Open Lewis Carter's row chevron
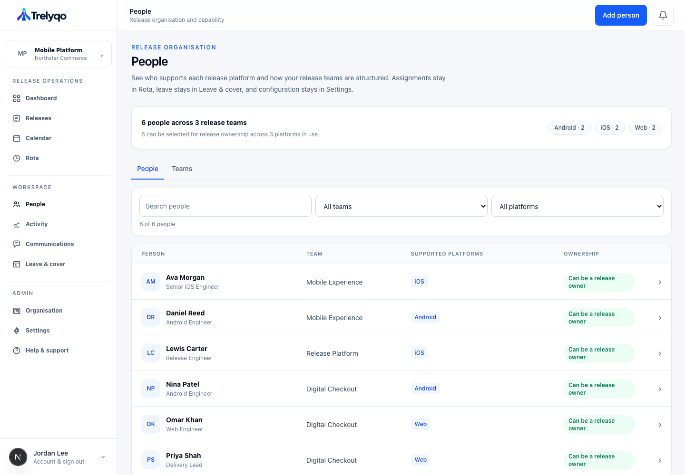Screen dimensions: 685x475 click(x=660, y=353)
